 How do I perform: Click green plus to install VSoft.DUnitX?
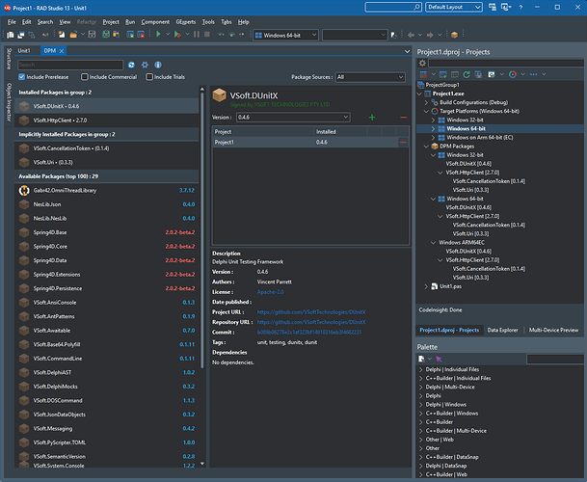(372, 118)
